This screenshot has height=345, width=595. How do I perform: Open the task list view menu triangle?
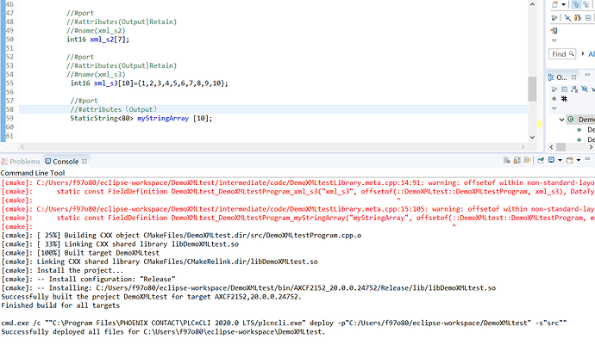(x=554, y=40)
